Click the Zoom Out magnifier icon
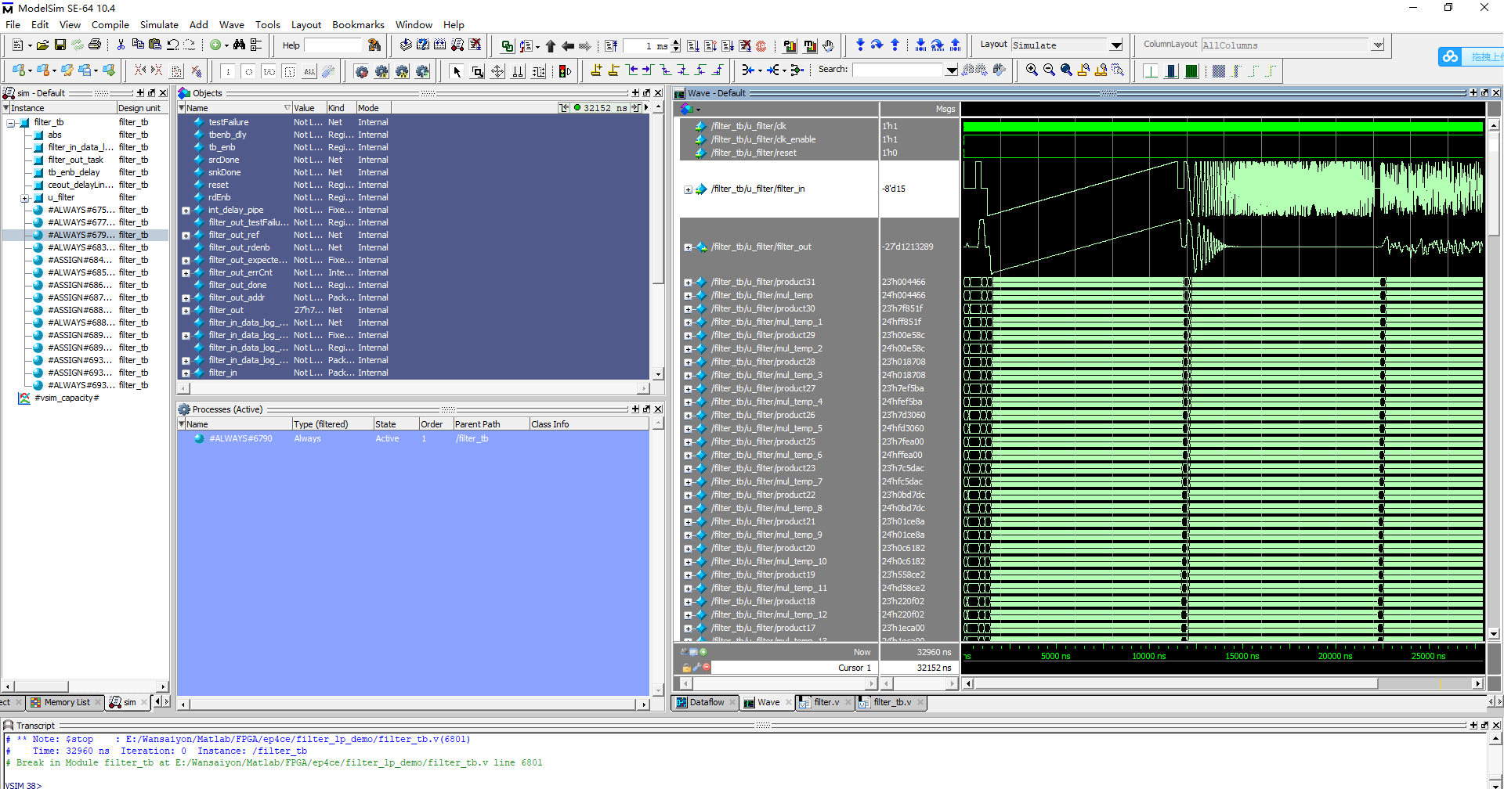The image size is (1504, 789). pos(1049,70)
